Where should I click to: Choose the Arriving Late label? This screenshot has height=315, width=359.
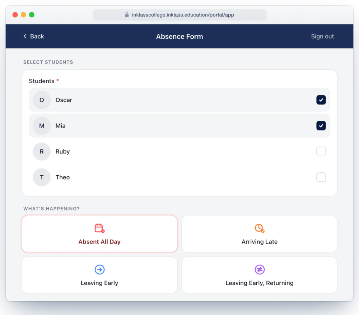[260, 242]
